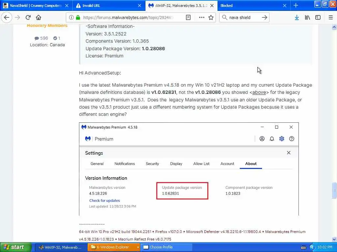
Task: Click the vertical scrollbar thumb
Action: coord(334,191)
